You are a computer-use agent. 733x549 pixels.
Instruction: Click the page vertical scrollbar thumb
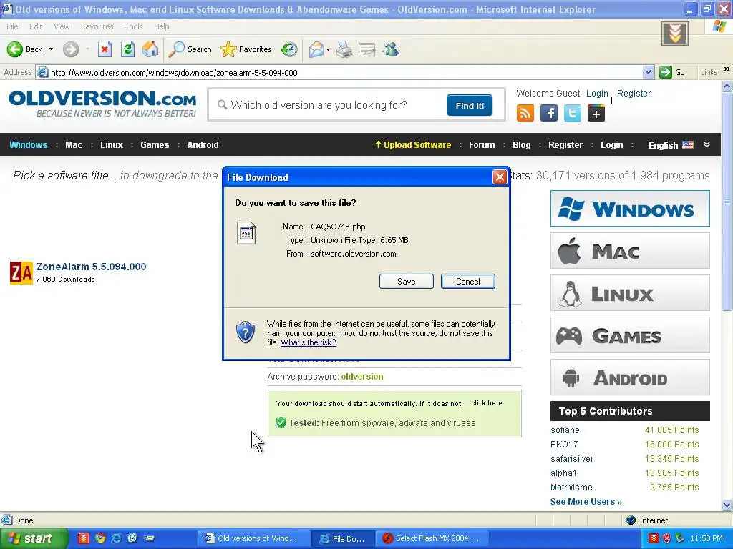point(727,201)
